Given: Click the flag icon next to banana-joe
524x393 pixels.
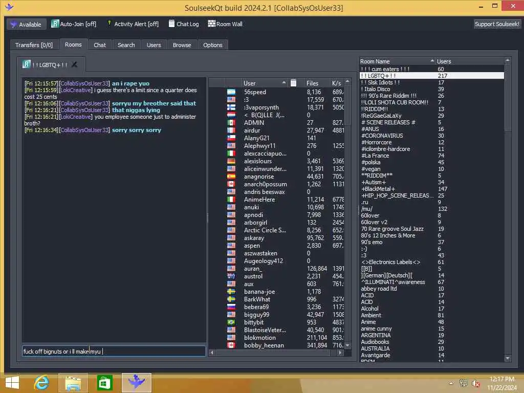Looking at the screenshot, I should point(231,292).
